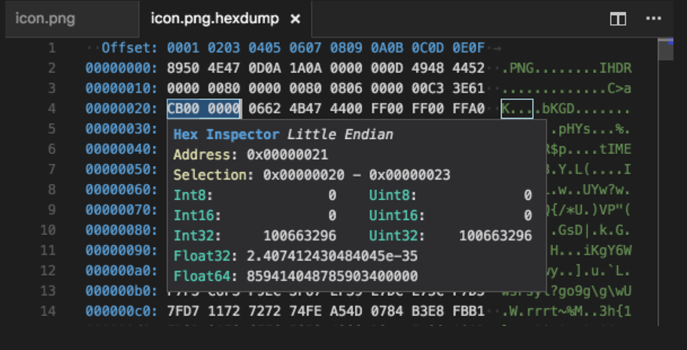
Task: Click the 00000060: offset address
Action: 121,189
